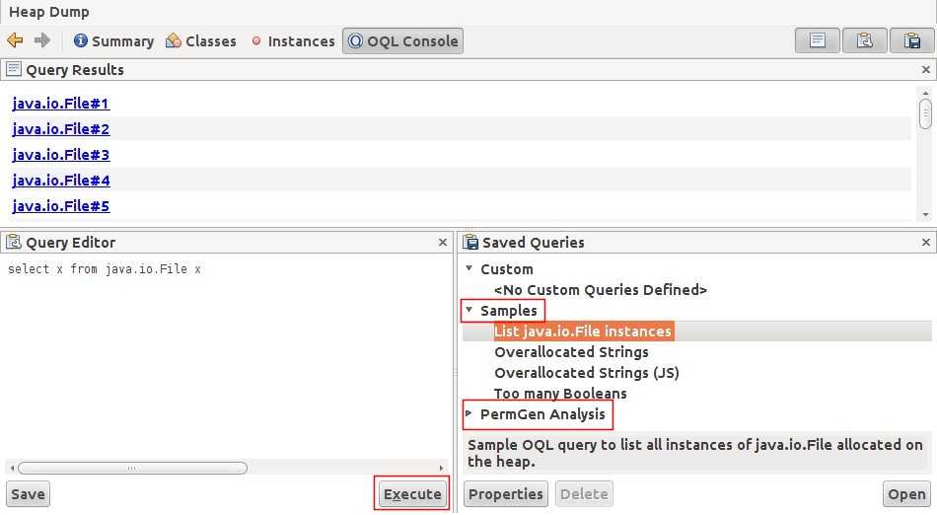Open java.io.File#3 result link
The width and height of the screenshot is (937, 515).
click(x=61, y=155)
